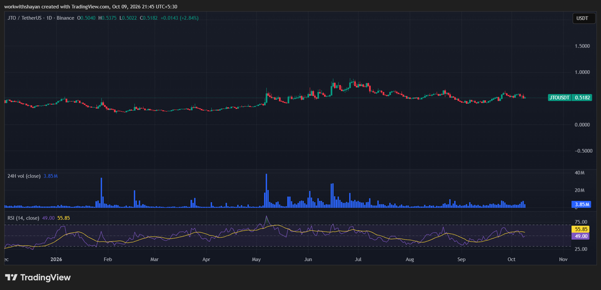Click the 40M volume axis label
Viewport: 601px width, 290px height.
(x=579, y=173)
